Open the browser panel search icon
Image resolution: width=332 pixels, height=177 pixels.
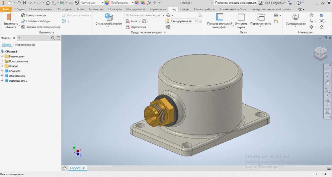coord(53,38)
